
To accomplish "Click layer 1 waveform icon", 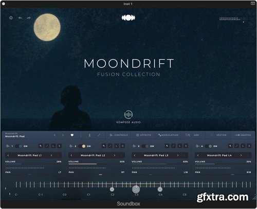I will click(x=8, y=146).
